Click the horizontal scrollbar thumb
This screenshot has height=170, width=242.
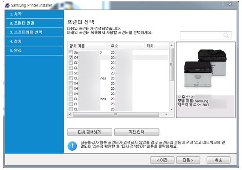click(116, 114)
